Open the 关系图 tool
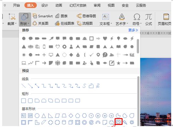 click(x=40, y=24)
